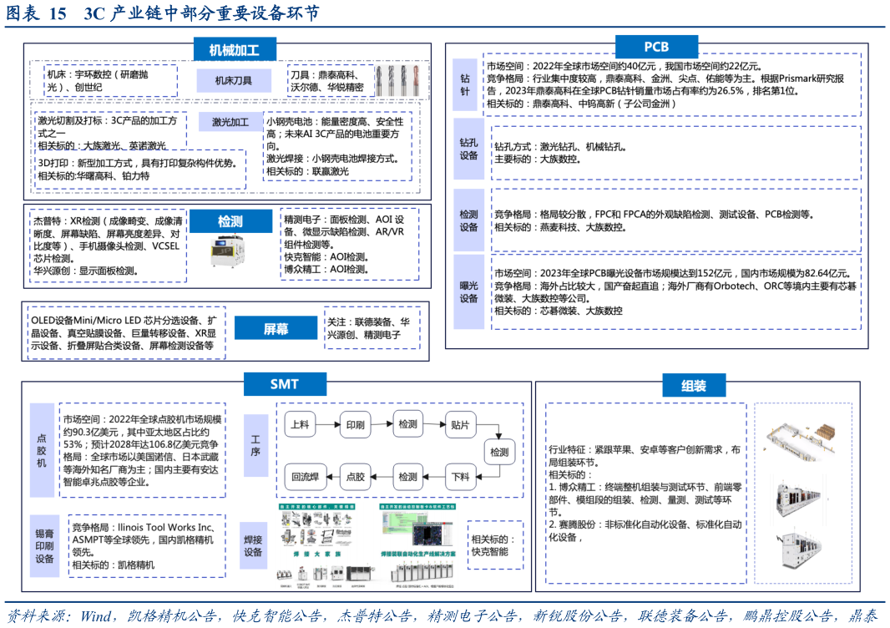Select the 点胶机 side label
The image size is (890, 628).
42,450
